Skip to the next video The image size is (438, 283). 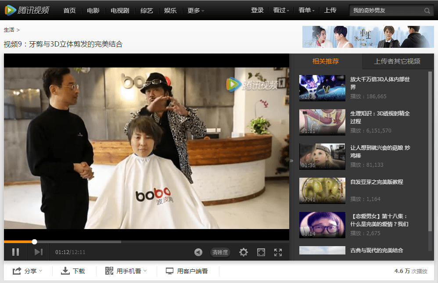click(38, 252)
